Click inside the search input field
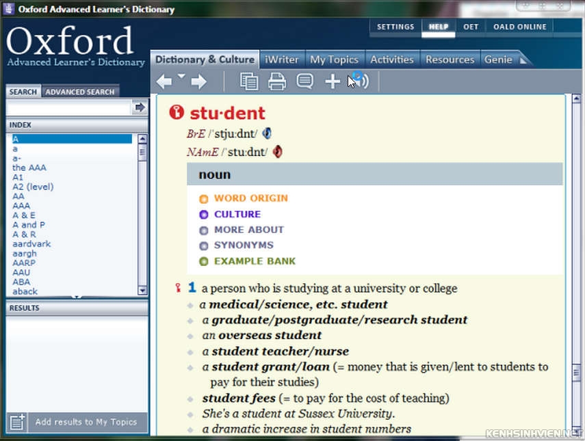Screen dimensions: 585x441 [x=65, y=107]
